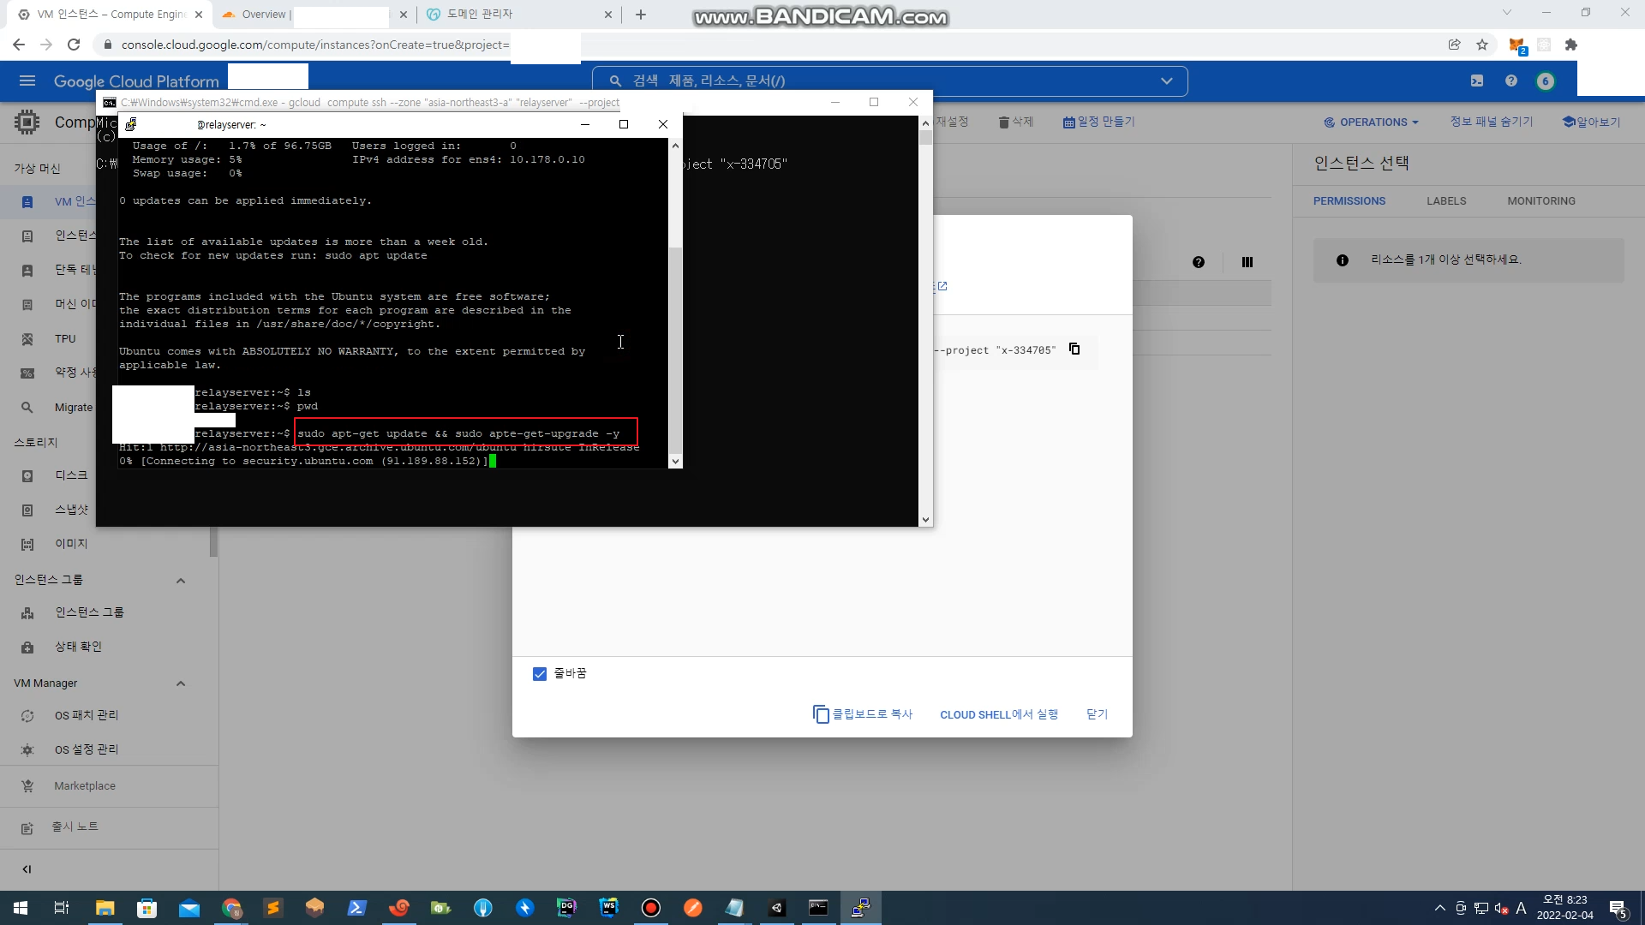Open the hamburger navigation menu
This screenshot has height=925, width=1645.
[x=27, y=81]
